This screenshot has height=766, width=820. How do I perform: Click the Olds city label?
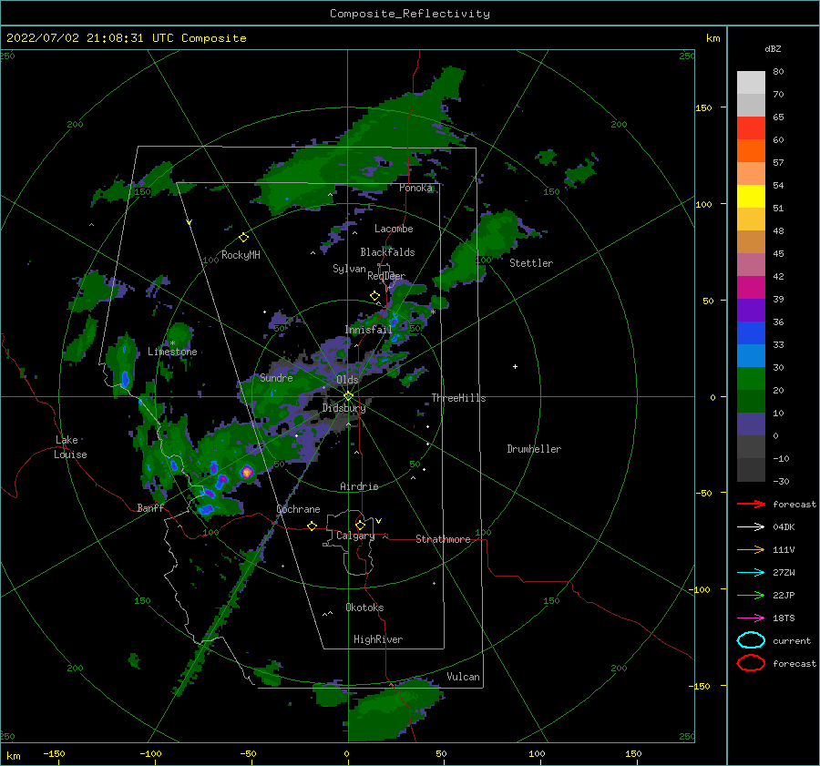[x=347, y=380]
